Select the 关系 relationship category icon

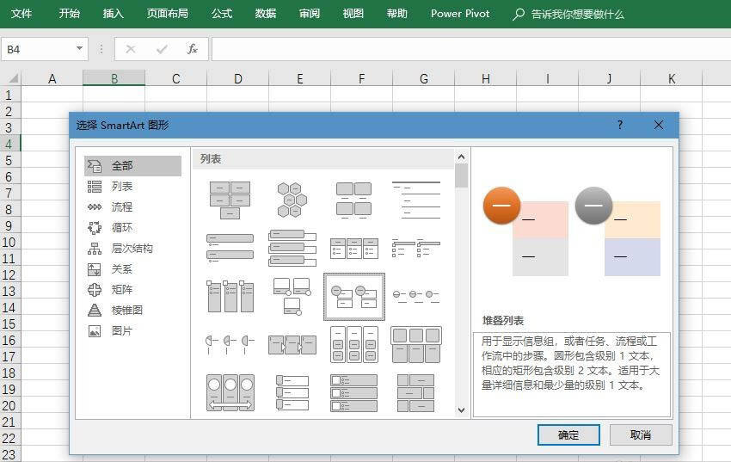(x=95, y=269)
